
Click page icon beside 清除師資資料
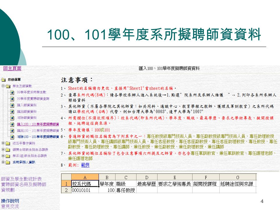click(x=12, y=118)
